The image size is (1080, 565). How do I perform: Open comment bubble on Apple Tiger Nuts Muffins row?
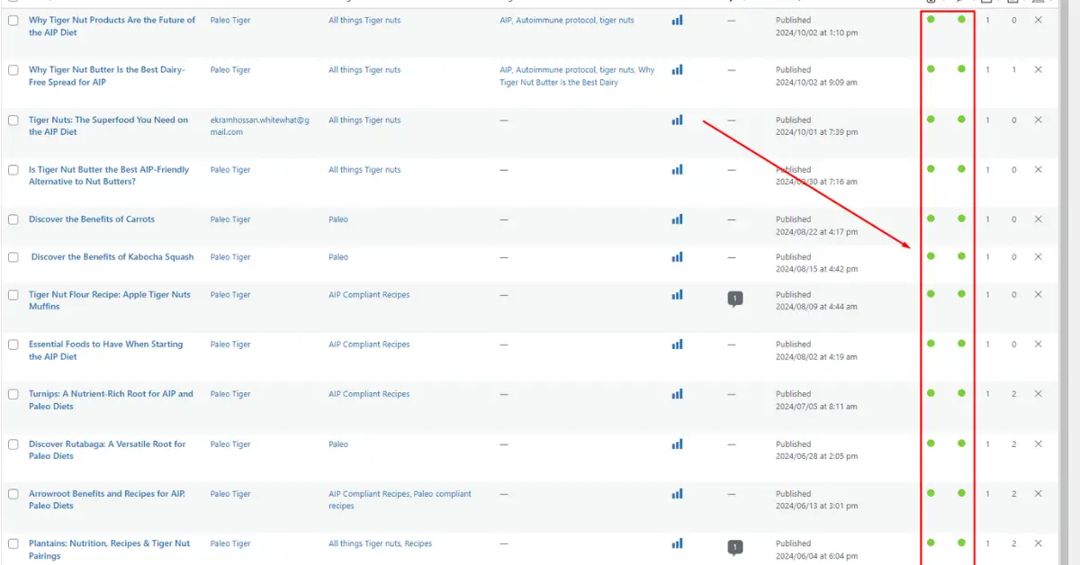[734, 299]
